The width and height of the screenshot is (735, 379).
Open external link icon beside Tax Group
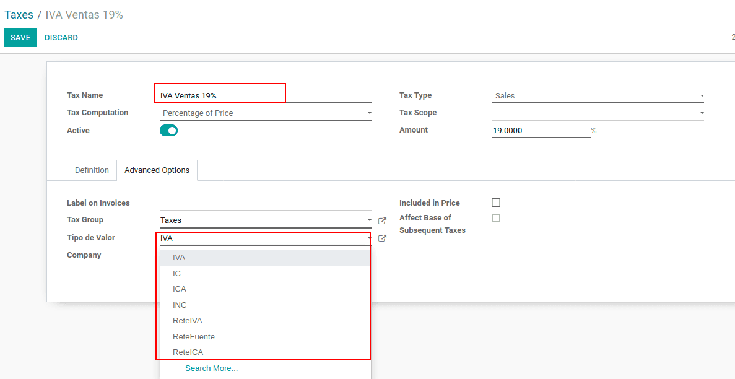(382, 220)
